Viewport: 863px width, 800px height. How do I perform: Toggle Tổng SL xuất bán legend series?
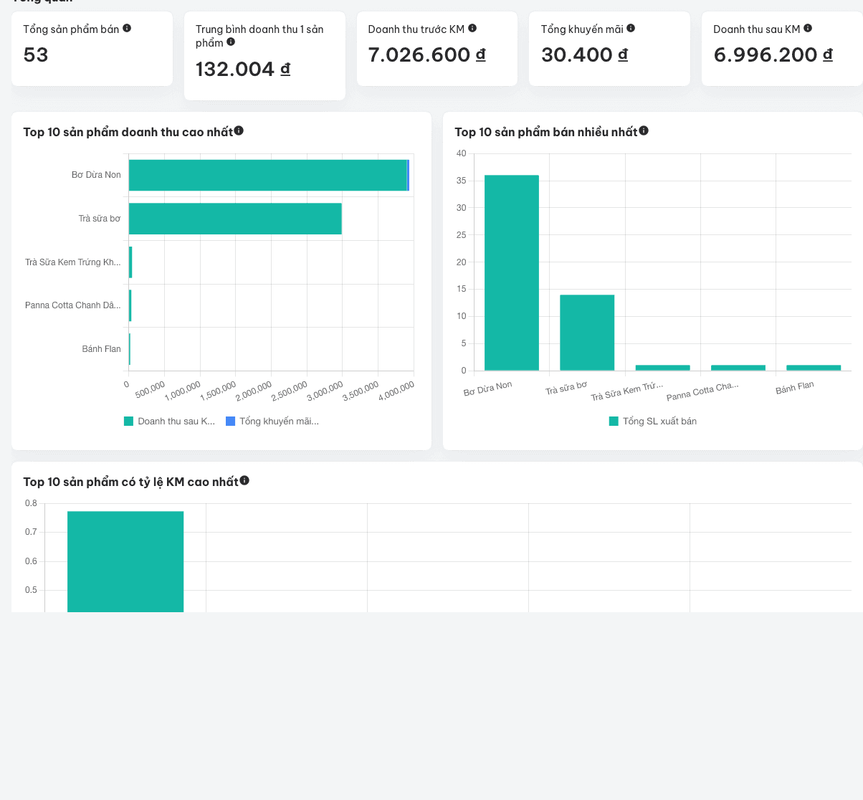653,421
